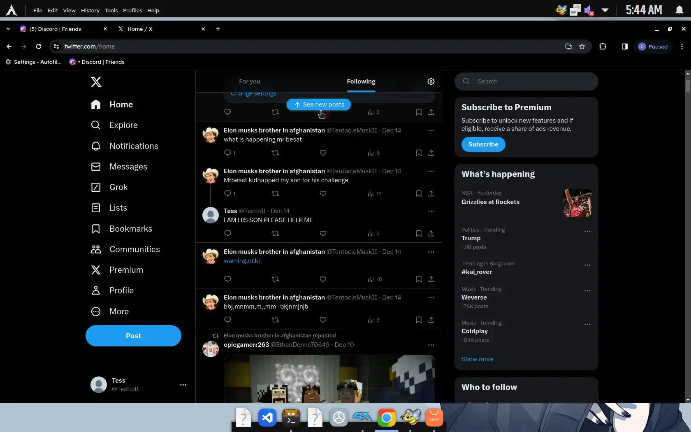Open more options for 'Mrbeast kidnapped' post
Screen dimensions: 691x432
click(431, 171)
